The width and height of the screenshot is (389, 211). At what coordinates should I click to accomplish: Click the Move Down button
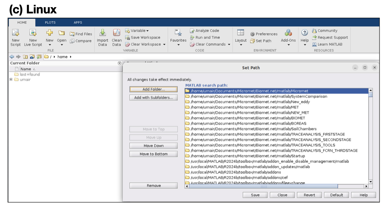[x=153, y=146]
